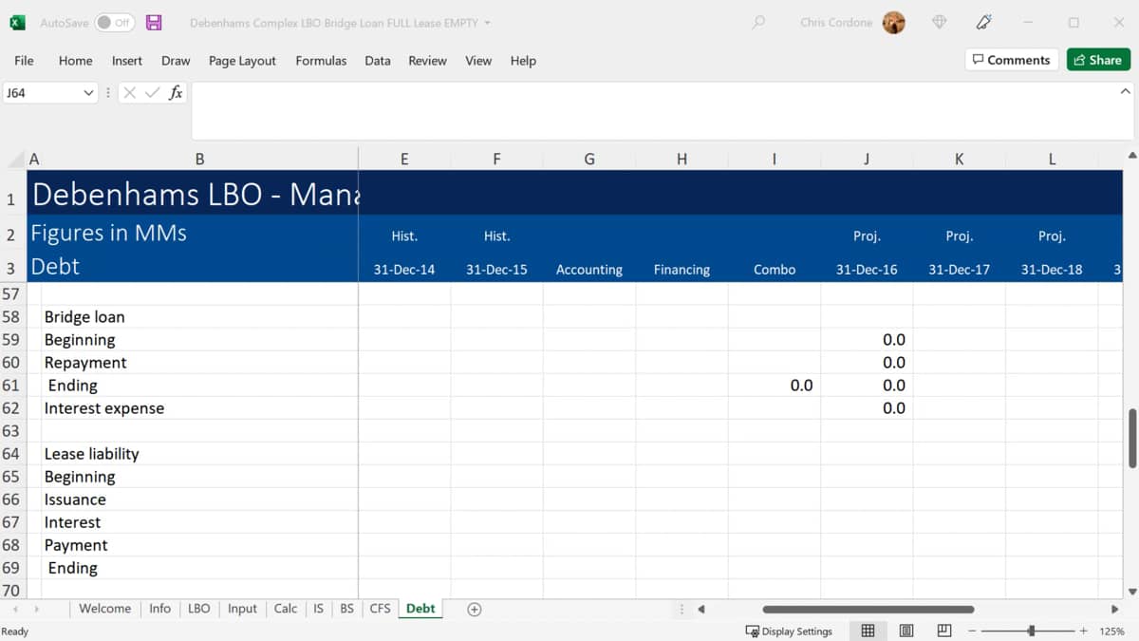Viewport: 1139px width, 641px height.
Task: Expand the Name Box dropdown arrow
Action: (89, 93)
